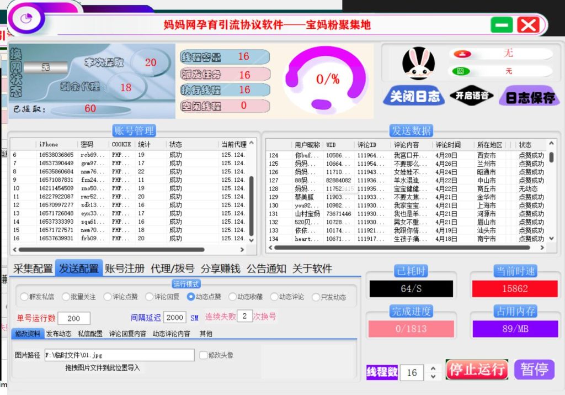Image resolution: width=565 pixels, height=395 pixels.
Task: Choose the 评论回复 radio option
Action: pyautogui.click(x=150, y=297)
